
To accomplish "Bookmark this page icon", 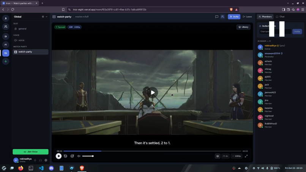I will click(x=63, y=9).
